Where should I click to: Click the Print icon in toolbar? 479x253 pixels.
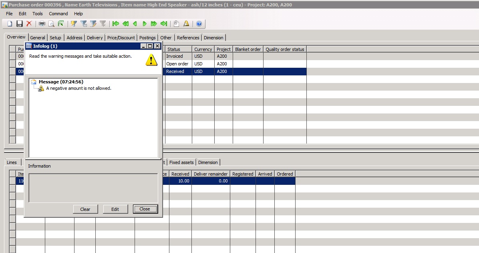[x=42, y=24]
